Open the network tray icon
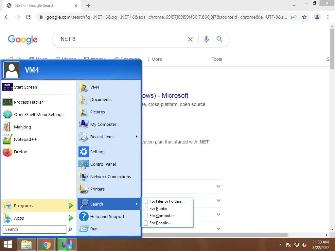Image resolution: width=335 pixels, height=251 pixels. click(x=296, y=245)
